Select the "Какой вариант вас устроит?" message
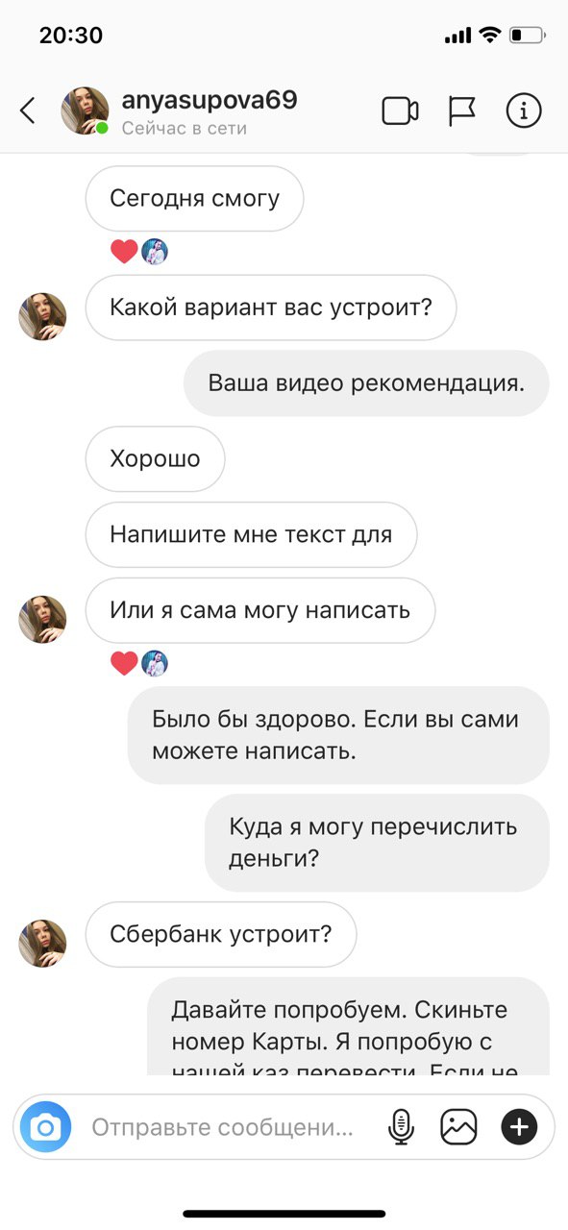Screen dimensions: 568x1230 click(x=271, y=307)
